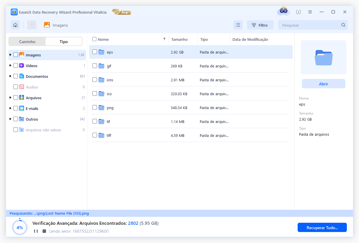This screenshot has height=243, width=359.
Task: Switch to list view mode icon
Action: pos(238,25)
